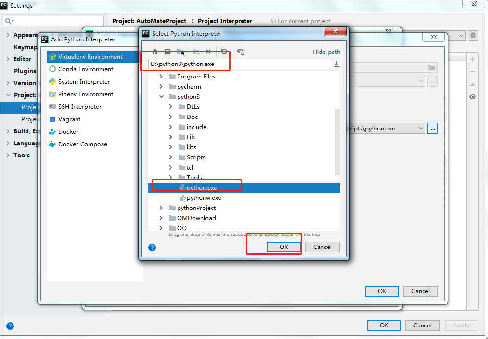Screen dimensions: 488x339
Task: Expand DLLs folder
Action: point(170,106)
